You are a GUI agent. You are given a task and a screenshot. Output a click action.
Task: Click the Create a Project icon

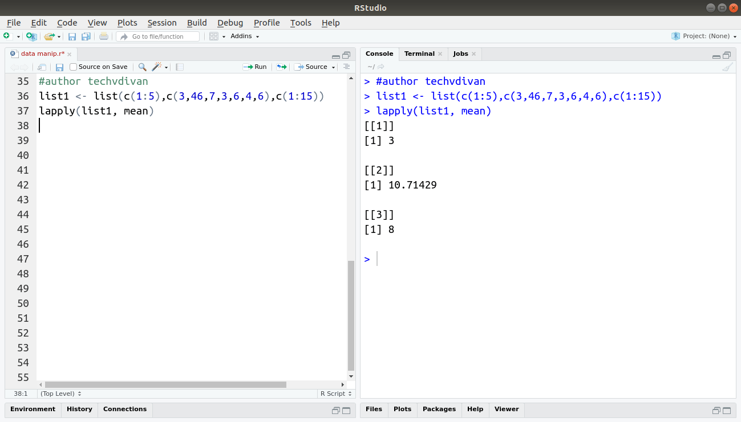[x=31, y=36]
